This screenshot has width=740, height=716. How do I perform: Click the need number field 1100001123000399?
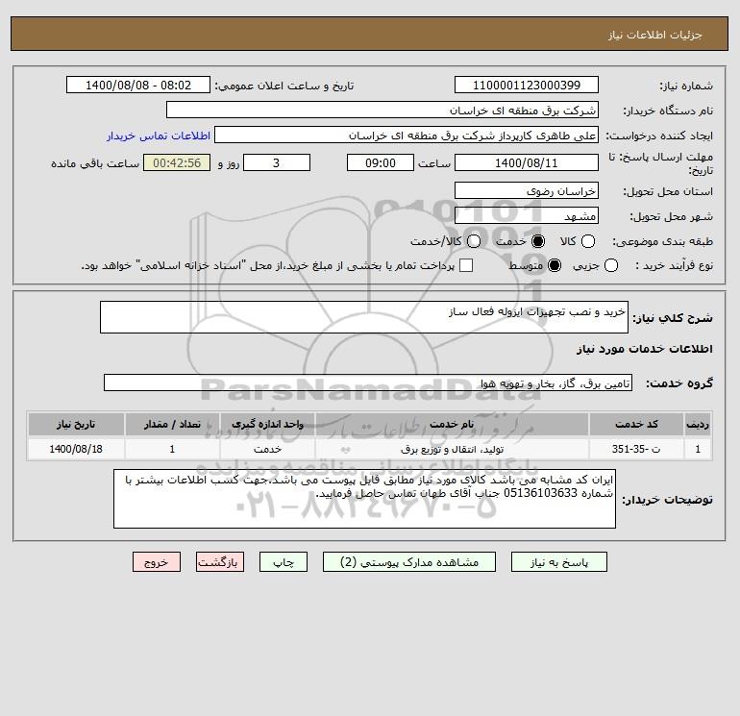527,85
